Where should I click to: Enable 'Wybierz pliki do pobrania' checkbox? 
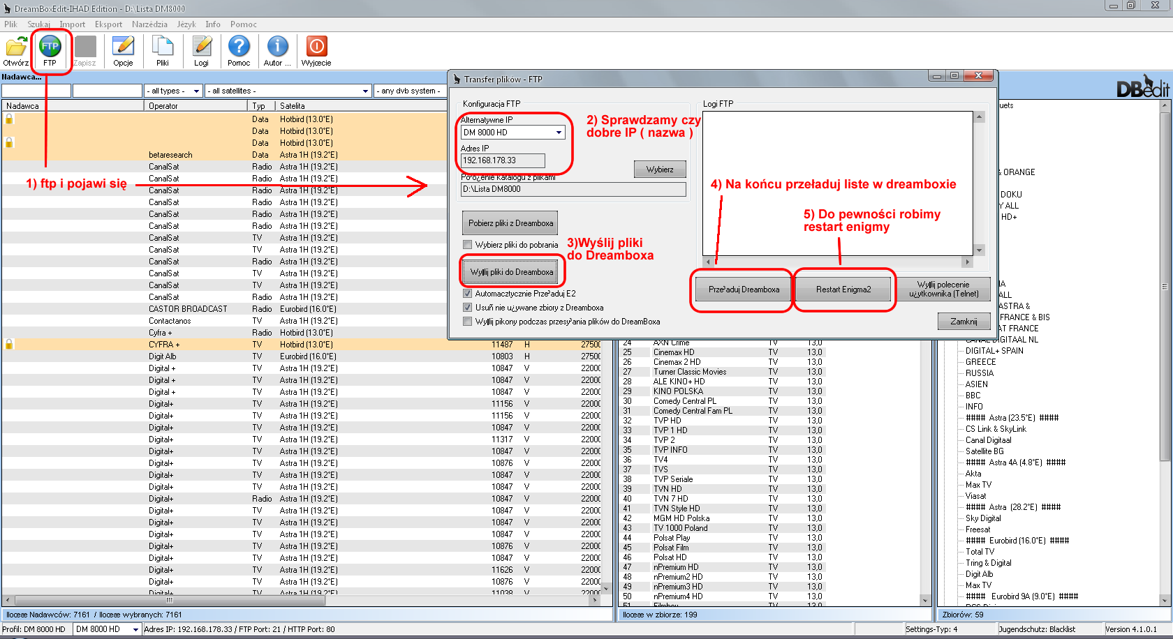468,245
